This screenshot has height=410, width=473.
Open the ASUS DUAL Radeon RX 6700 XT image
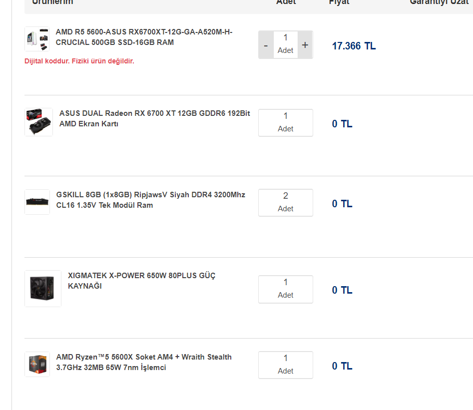click(38, 122)
